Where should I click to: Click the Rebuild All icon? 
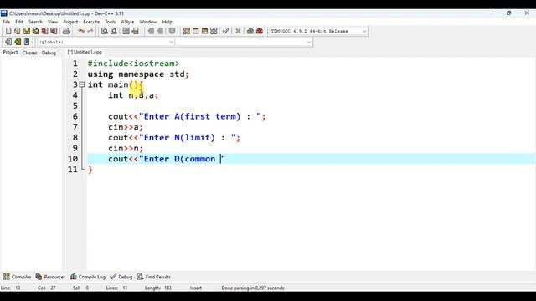tap(214, 31)
